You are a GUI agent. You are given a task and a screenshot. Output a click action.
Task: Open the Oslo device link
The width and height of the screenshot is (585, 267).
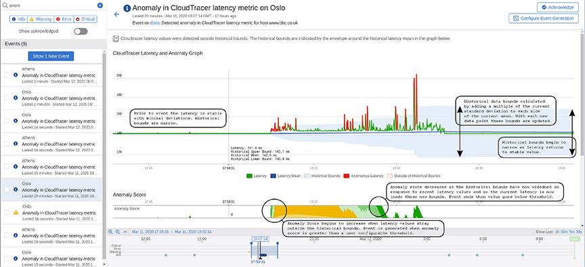tap(152, 23)
